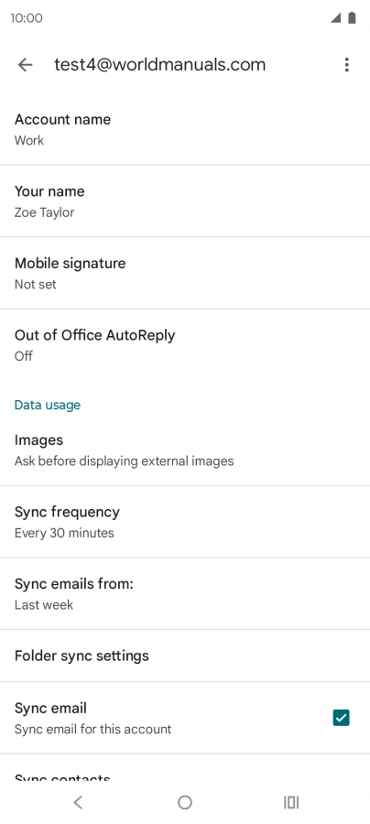Open the Account name setting
The image size is (370, 824).
(185, 129)
